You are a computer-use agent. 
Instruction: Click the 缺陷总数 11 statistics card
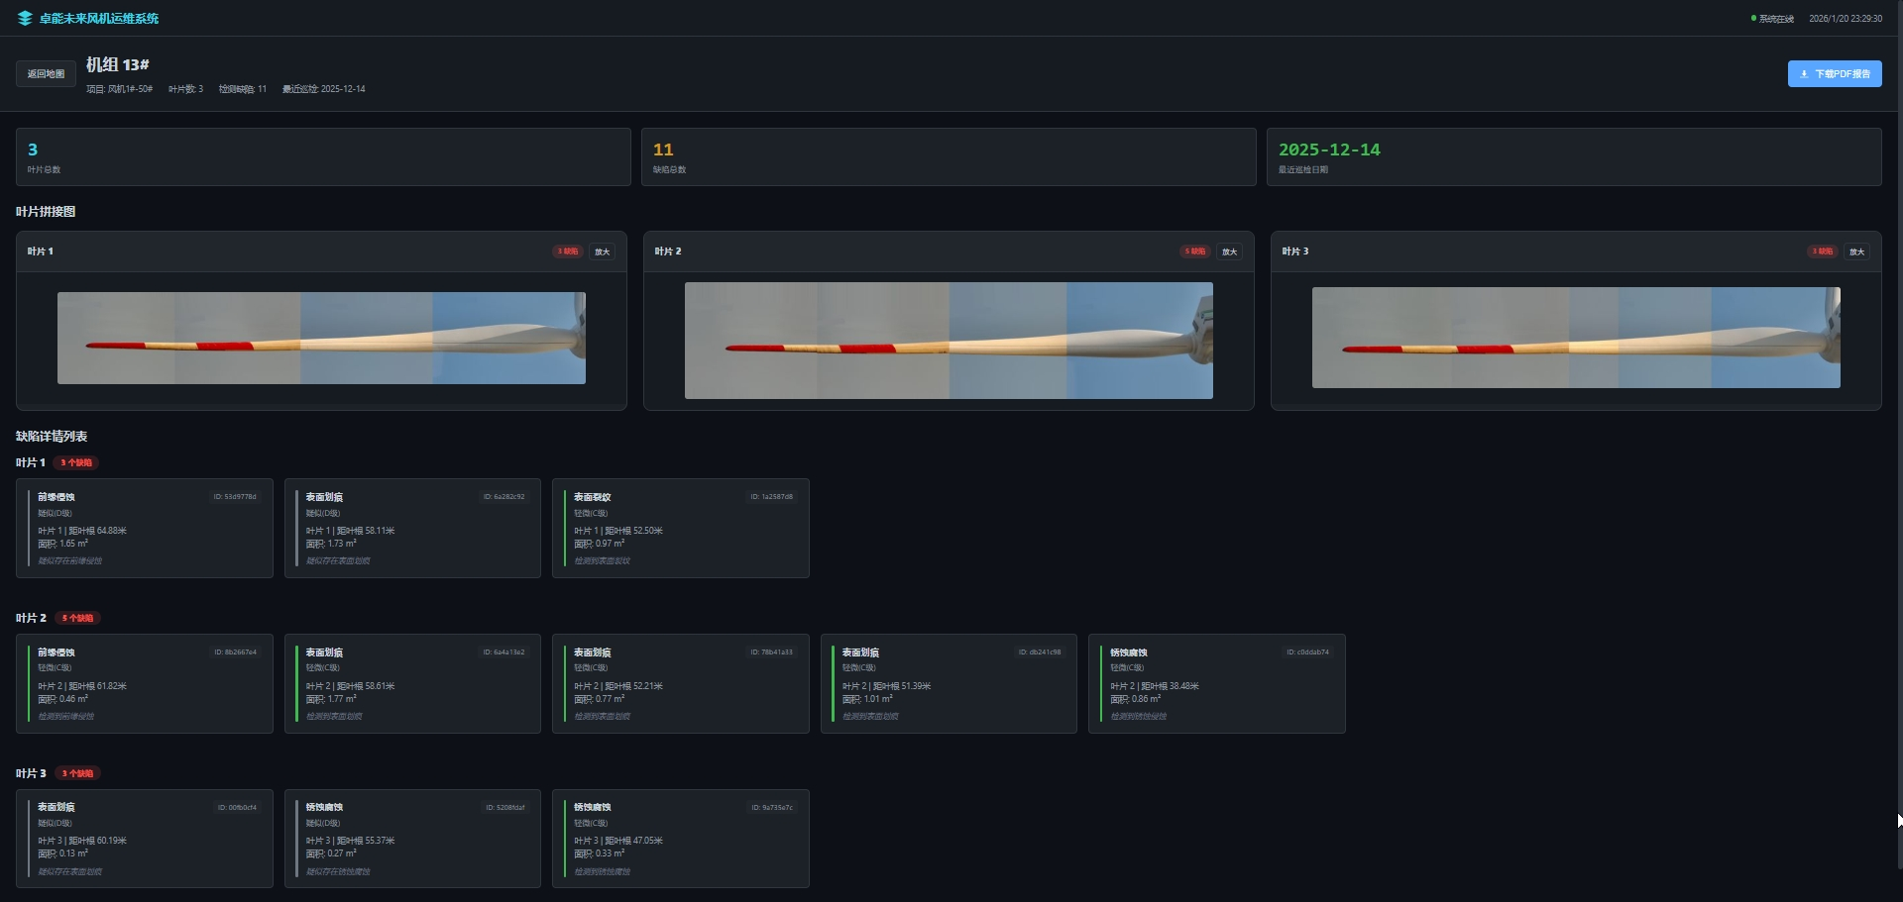tap(949, 156)
